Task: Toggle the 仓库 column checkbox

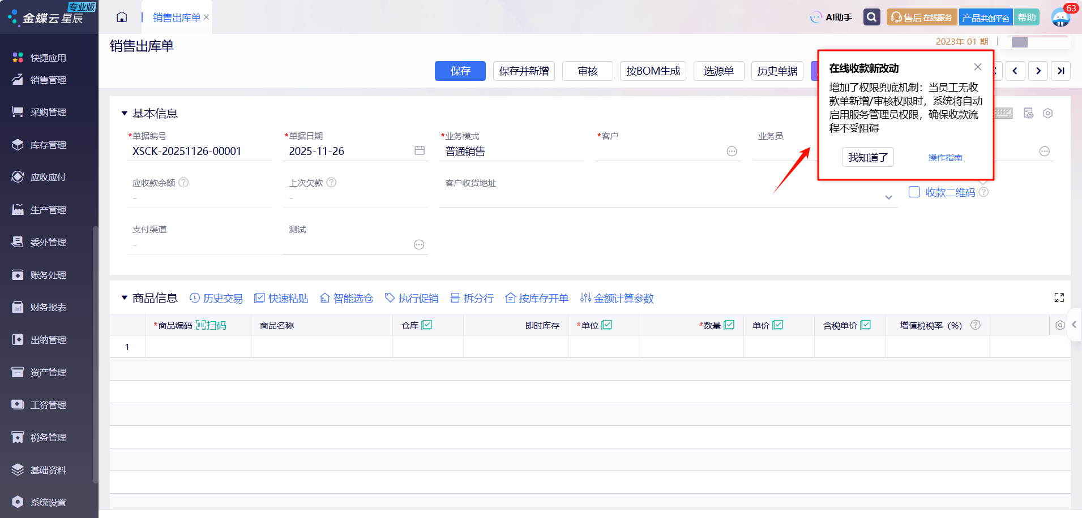Action: point(427,325)
